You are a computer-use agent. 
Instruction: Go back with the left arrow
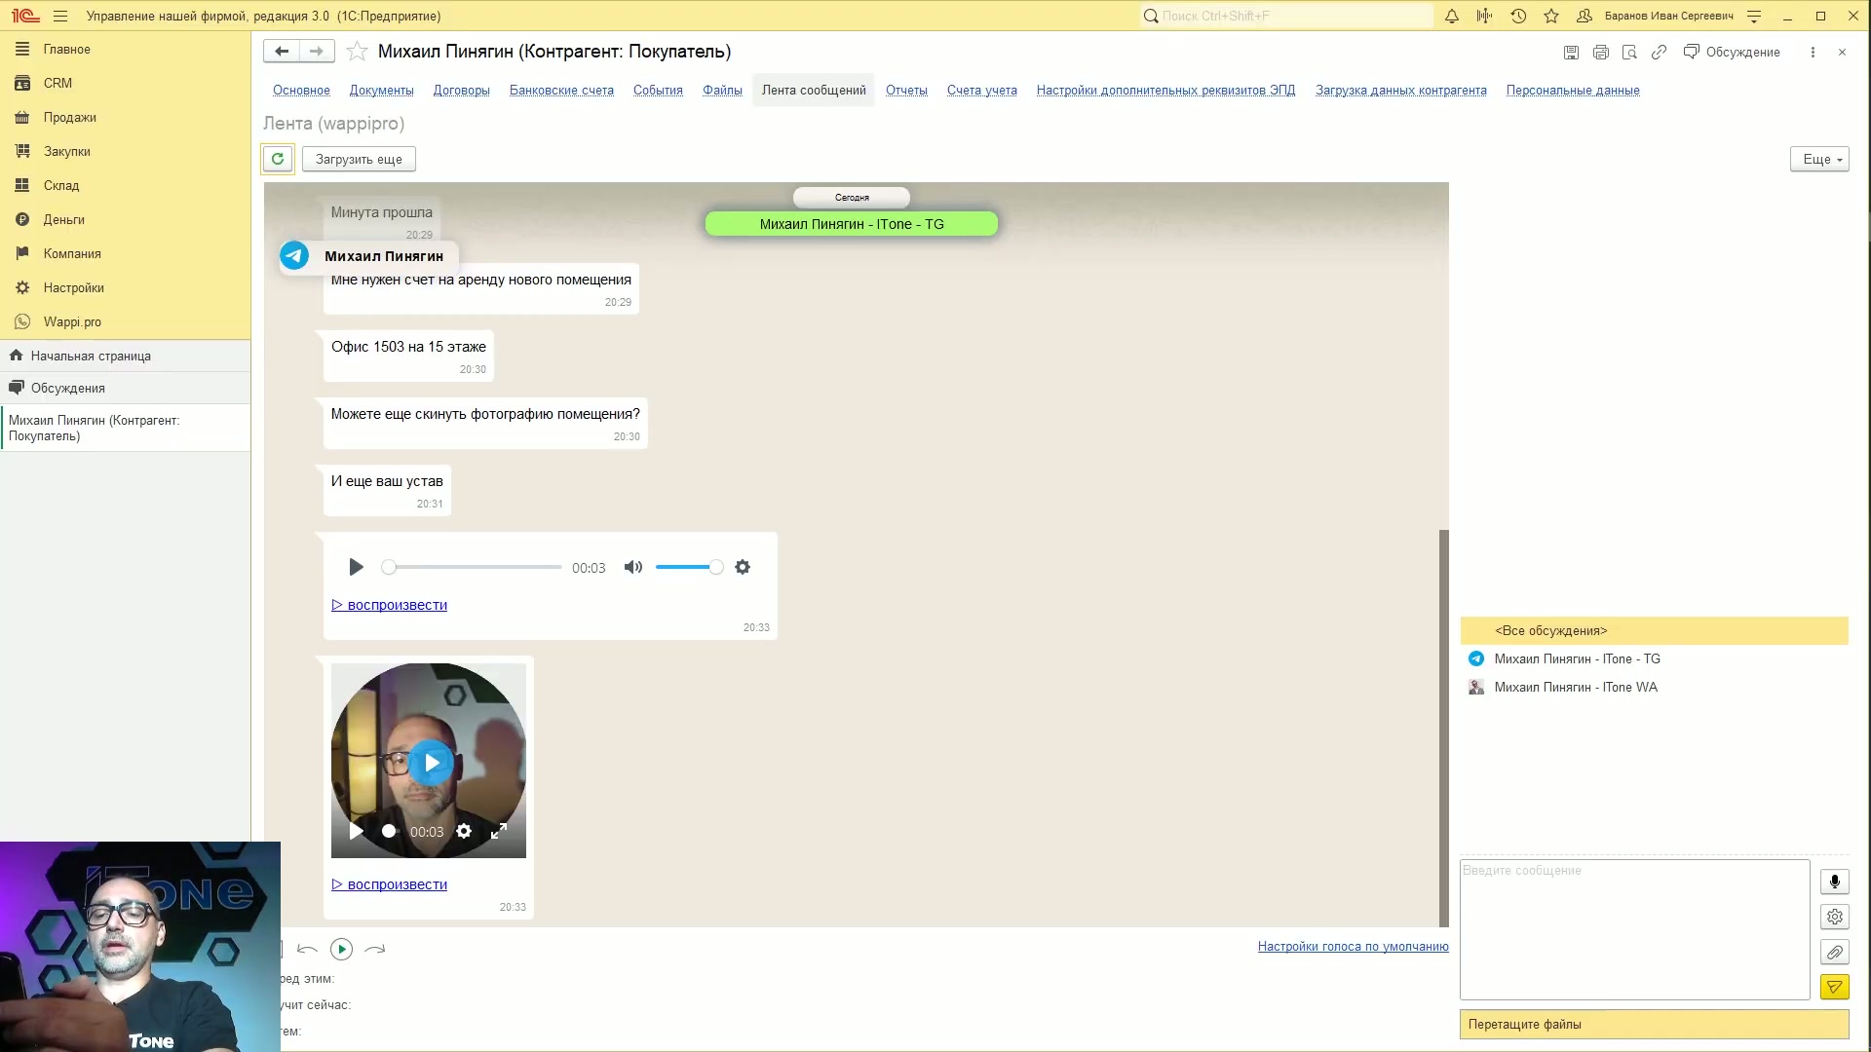(282, 52)
